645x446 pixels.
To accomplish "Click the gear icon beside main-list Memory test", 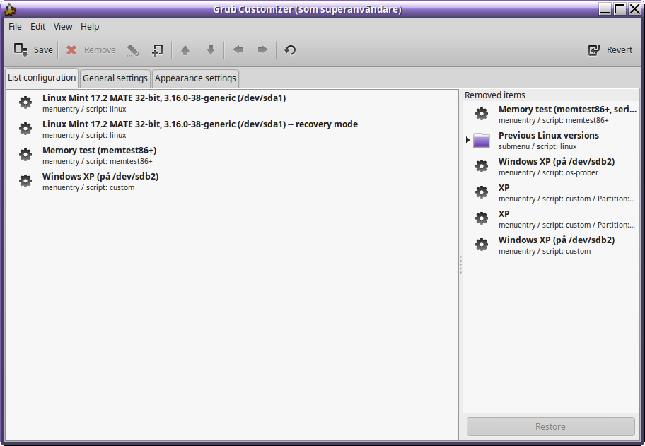I will click(x=25, y=155).
